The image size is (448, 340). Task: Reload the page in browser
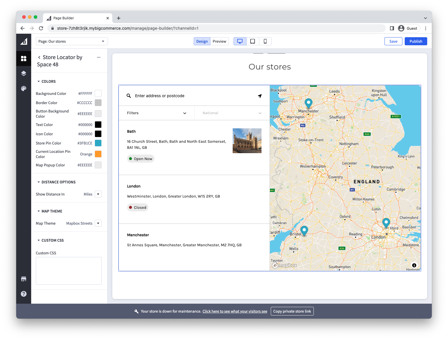41,28
